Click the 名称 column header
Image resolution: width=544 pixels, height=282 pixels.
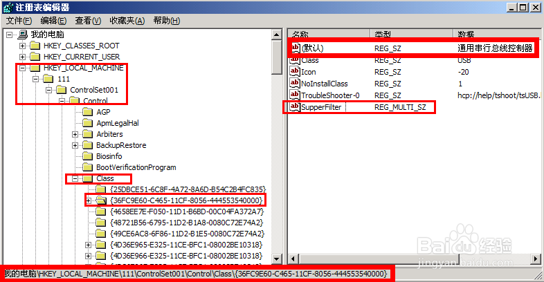tap(329, 34)
